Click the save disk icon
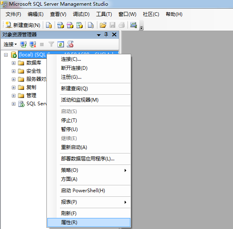233x229 pixels. point(112,25)
